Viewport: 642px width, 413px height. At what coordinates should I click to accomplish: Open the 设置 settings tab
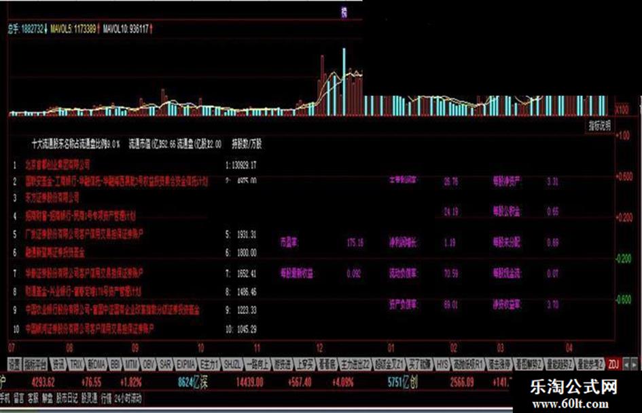(x=14, y=364)
